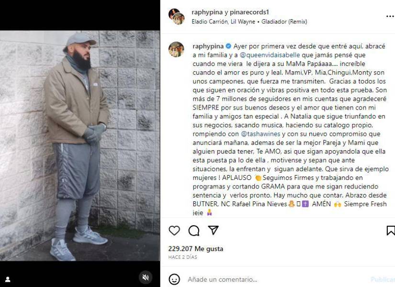Open the three-dots more options menu
395x287 pixels.
click(390, 16)
